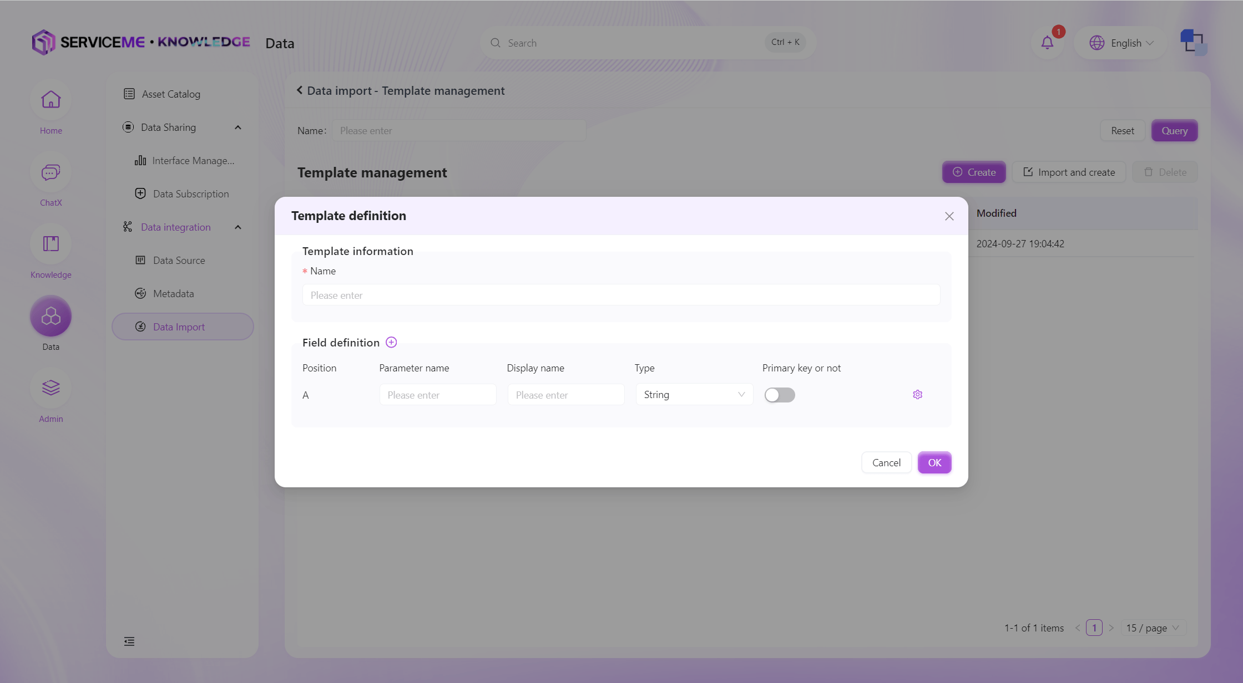Screen dimensions: 1243x683
Task: Open the String type dropdown
Action: tap(694, 395)
